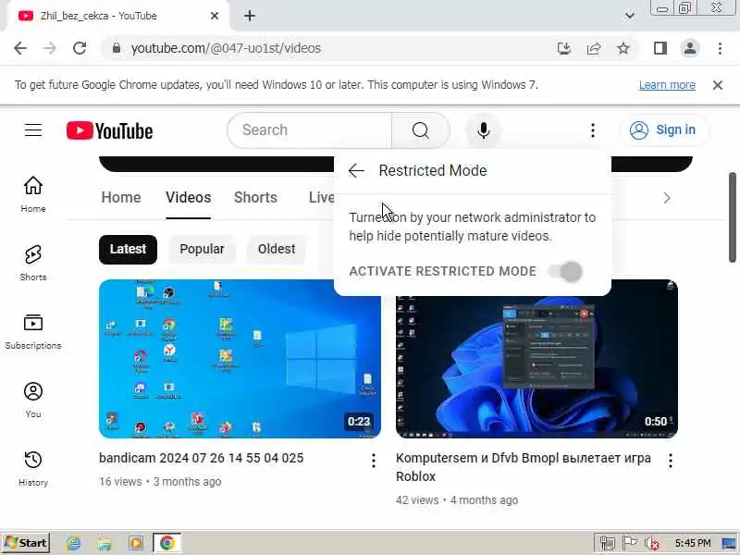
Task: View site information padlock
Action: pyautogui.click(x=117, y=48)
